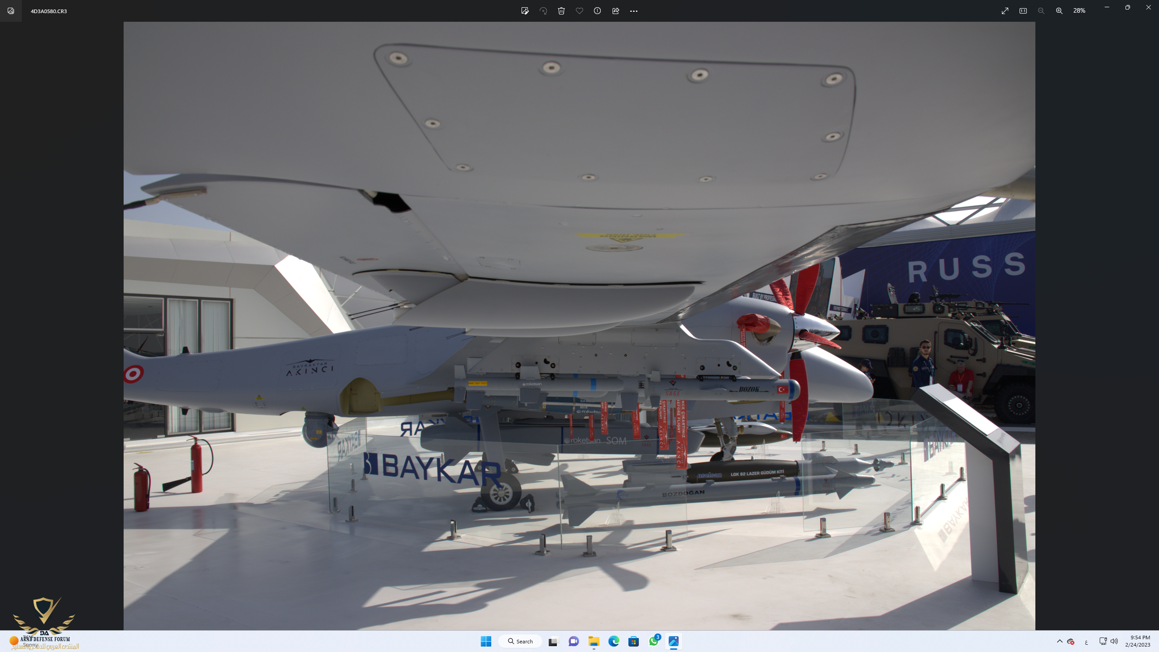Click the taskbar Search box
1159x652 pixels.
pyautogui.click(x=520, y=641)
